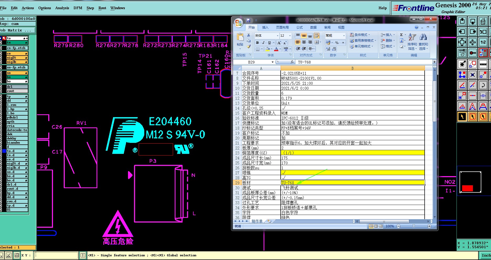Click the Excel Save icon

click(248, 20)
